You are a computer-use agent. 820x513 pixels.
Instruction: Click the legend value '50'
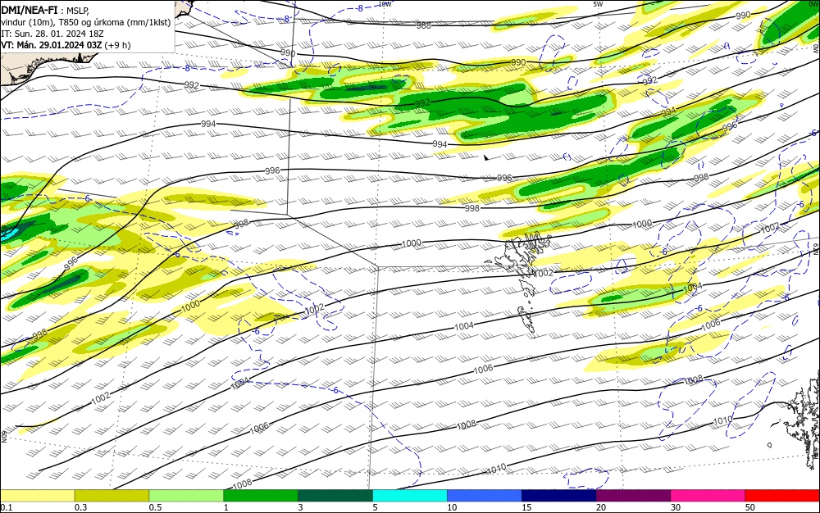tap(750, 507)
